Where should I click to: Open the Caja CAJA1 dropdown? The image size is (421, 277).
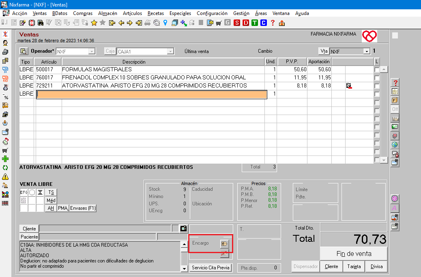click(x=170, y=51)
